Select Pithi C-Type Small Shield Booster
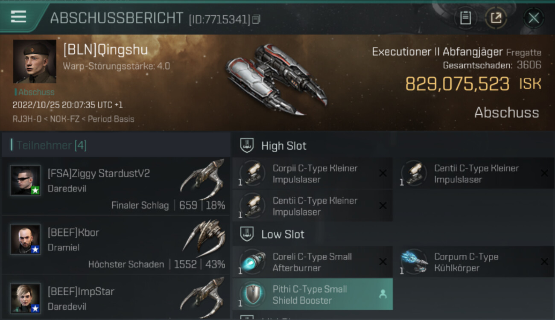Viewport: 555px width, 320px height. coord(313,294)
